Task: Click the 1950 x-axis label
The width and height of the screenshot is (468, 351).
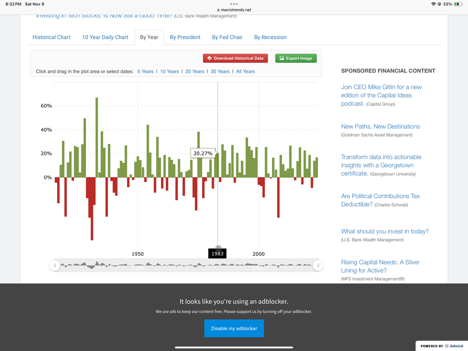Action: point(138,254)
